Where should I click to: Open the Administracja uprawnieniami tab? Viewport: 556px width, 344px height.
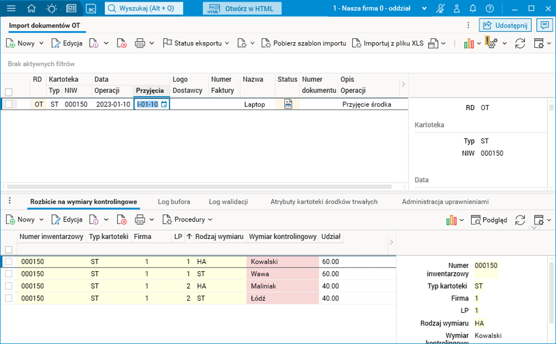[x=445, y=202]
